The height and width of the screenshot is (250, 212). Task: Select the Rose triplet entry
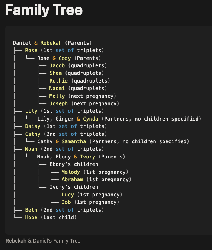(x=64, y=50)
